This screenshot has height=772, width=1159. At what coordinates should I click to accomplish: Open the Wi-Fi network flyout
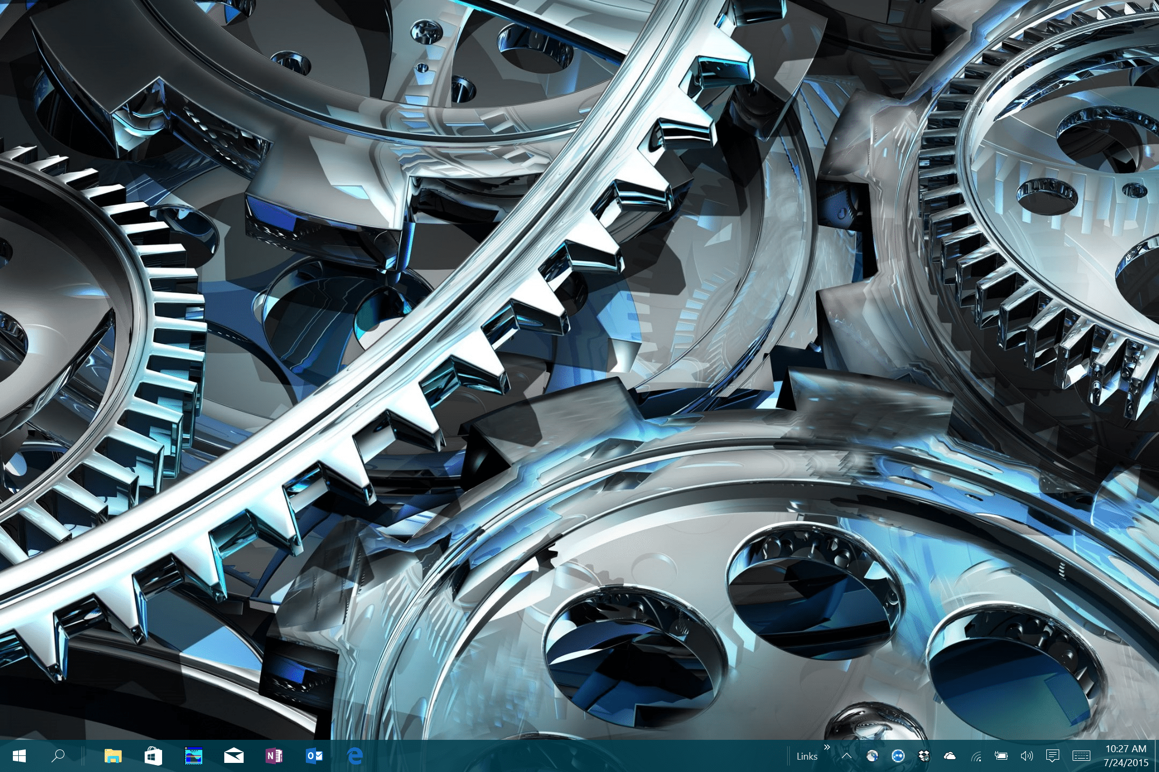pos(976,756)
